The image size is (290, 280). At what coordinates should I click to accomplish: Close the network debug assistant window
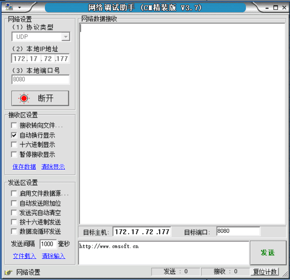coord(284,7)
